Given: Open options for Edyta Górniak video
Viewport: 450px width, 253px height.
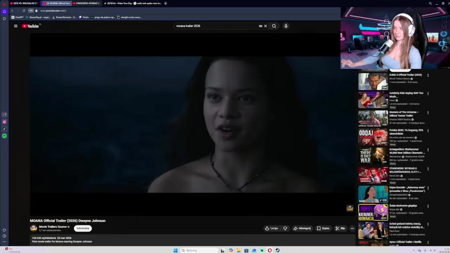Looking at the screenshot, I should pyautogui.click(x=428, y=188).
